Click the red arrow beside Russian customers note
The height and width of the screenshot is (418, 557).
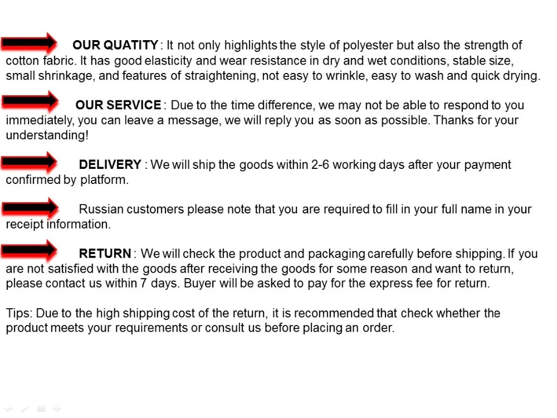click(30, 207)
